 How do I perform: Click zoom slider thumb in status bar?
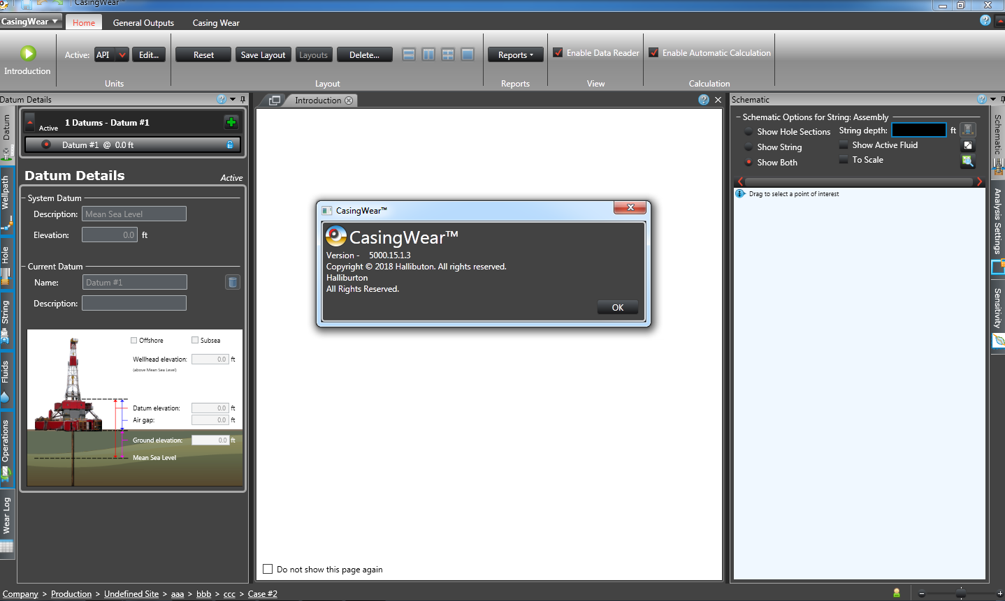click(x=961, y=593)
